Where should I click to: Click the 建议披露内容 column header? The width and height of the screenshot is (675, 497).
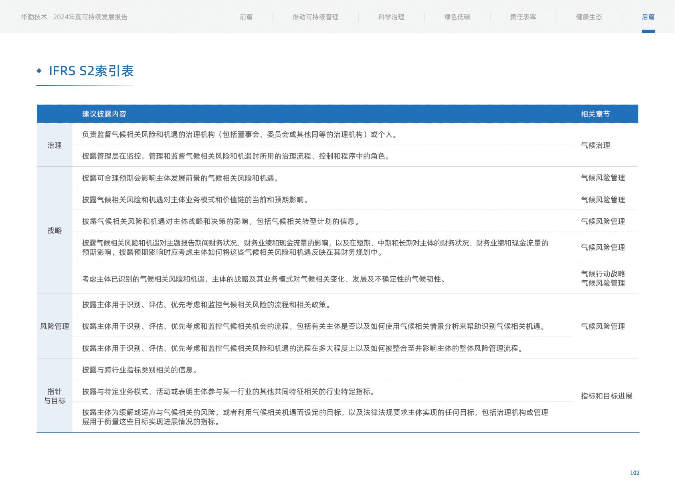pos(104,114)
